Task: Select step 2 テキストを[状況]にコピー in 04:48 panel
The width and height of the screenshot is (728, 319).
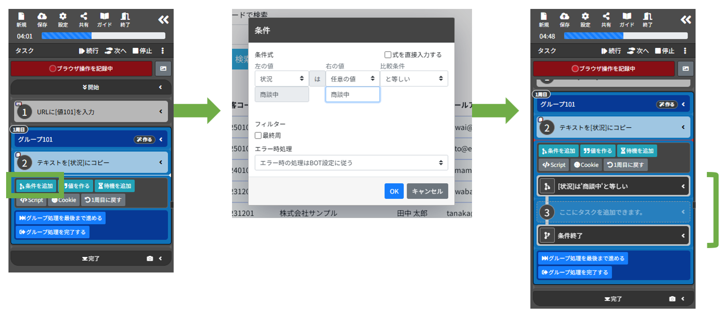Action: (x=613, y=127)
